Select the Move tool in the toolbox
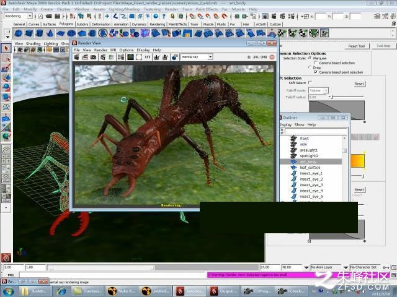The height and width of the screenshot is (297, 397). [6, 77]
